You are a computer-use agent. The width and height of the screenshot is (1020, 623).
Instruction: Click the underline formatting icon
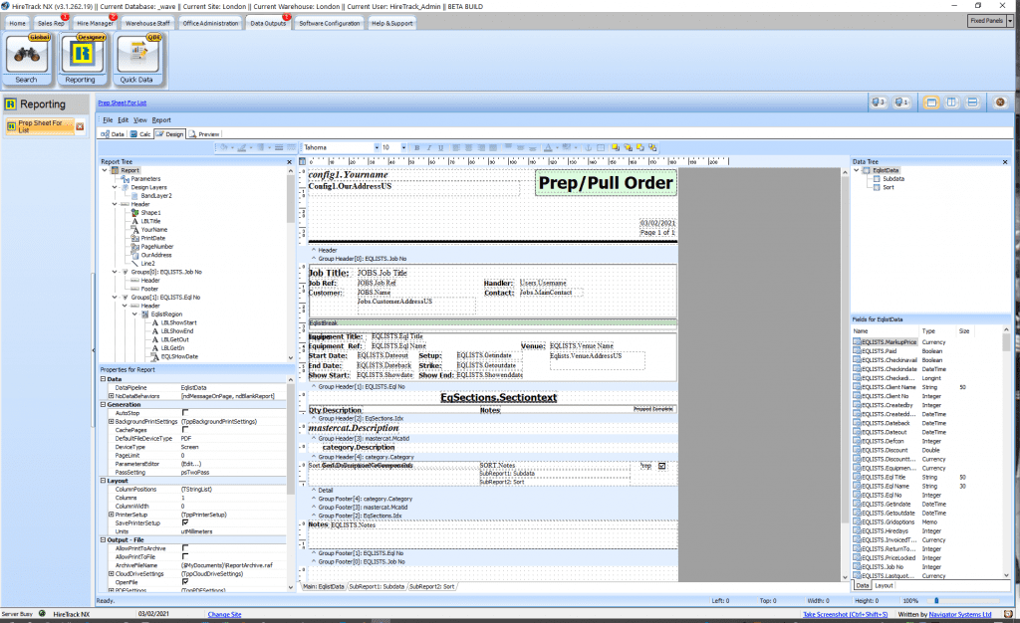440,147
